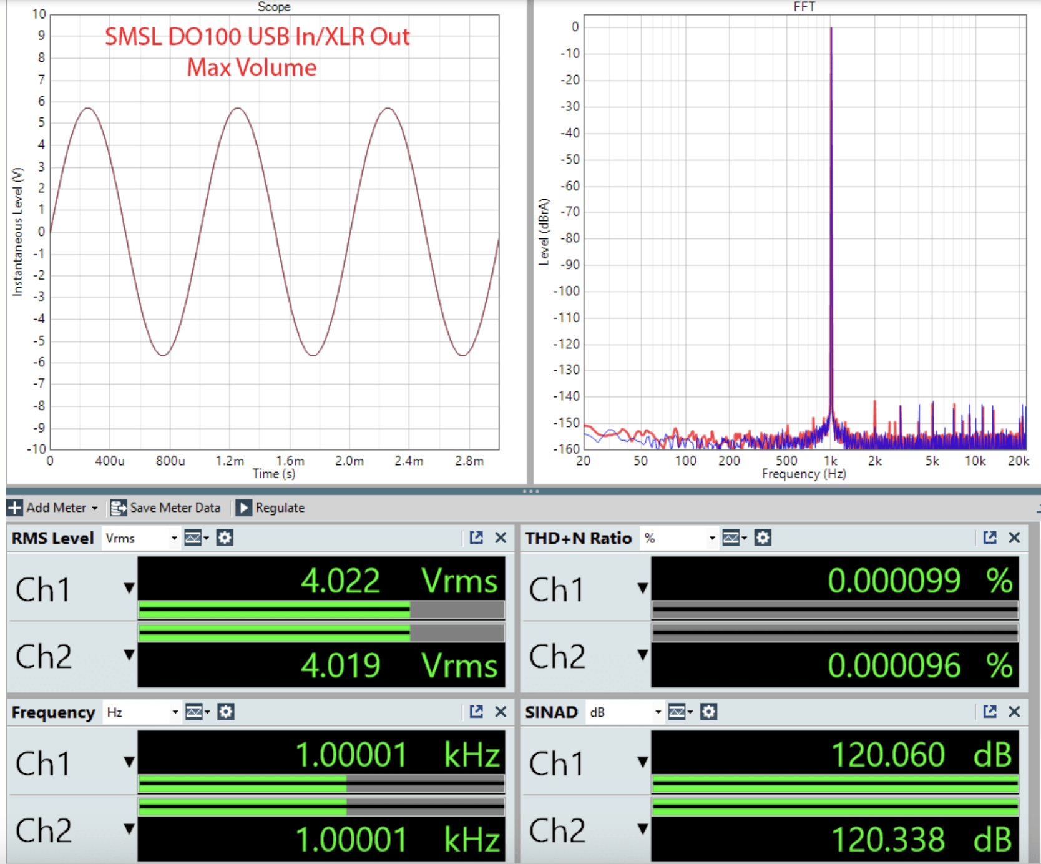Close the Frequency meter
The height and width of the screenshot is (864, 1041).
501,712
